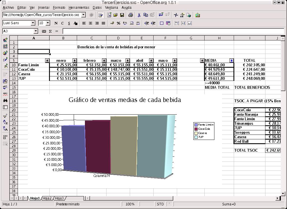
Task: Click the Copy icon in the toolbar
Action: [146, 15]
